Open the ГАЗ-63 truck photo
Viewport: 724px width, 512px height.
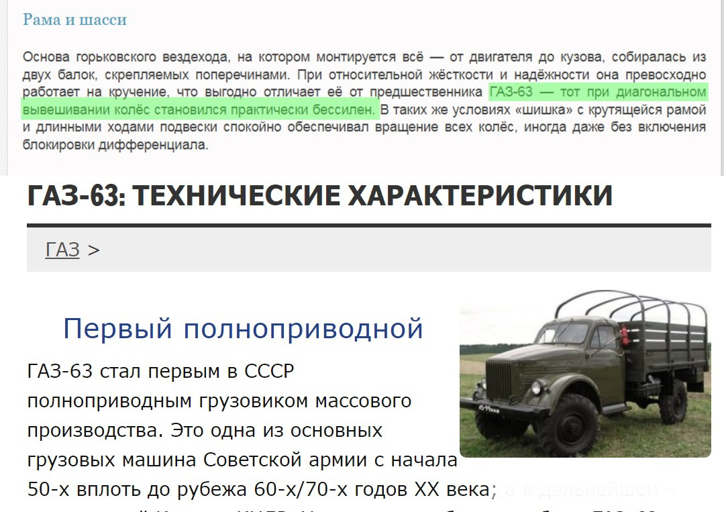click(x=585, y=373)
